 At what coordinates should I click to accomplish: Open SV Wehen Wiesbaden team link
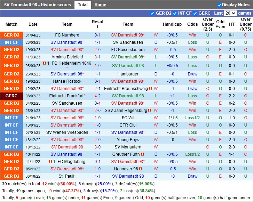(67, 132)
